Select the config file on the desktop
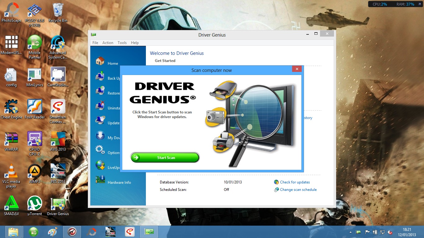 pyautogui.click(x=11, y=77)
